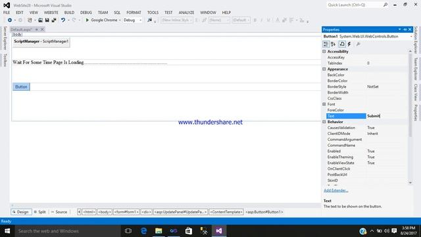
Task: Switch to Source view
Action: [x=59, y=212]
